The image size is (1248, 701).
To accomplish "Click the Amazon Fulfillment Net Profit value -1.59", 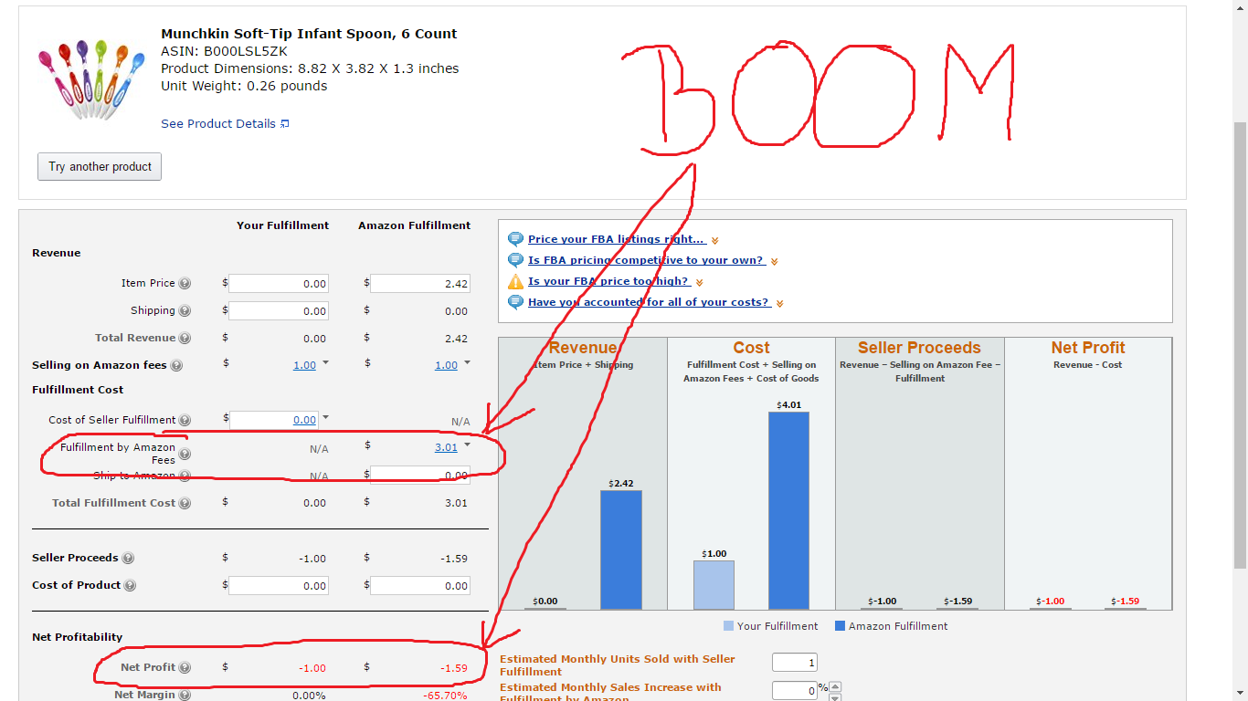I will click(454, 668).
